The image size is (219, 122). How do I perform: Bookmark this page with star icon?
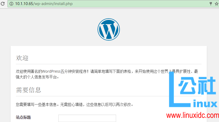217,4
